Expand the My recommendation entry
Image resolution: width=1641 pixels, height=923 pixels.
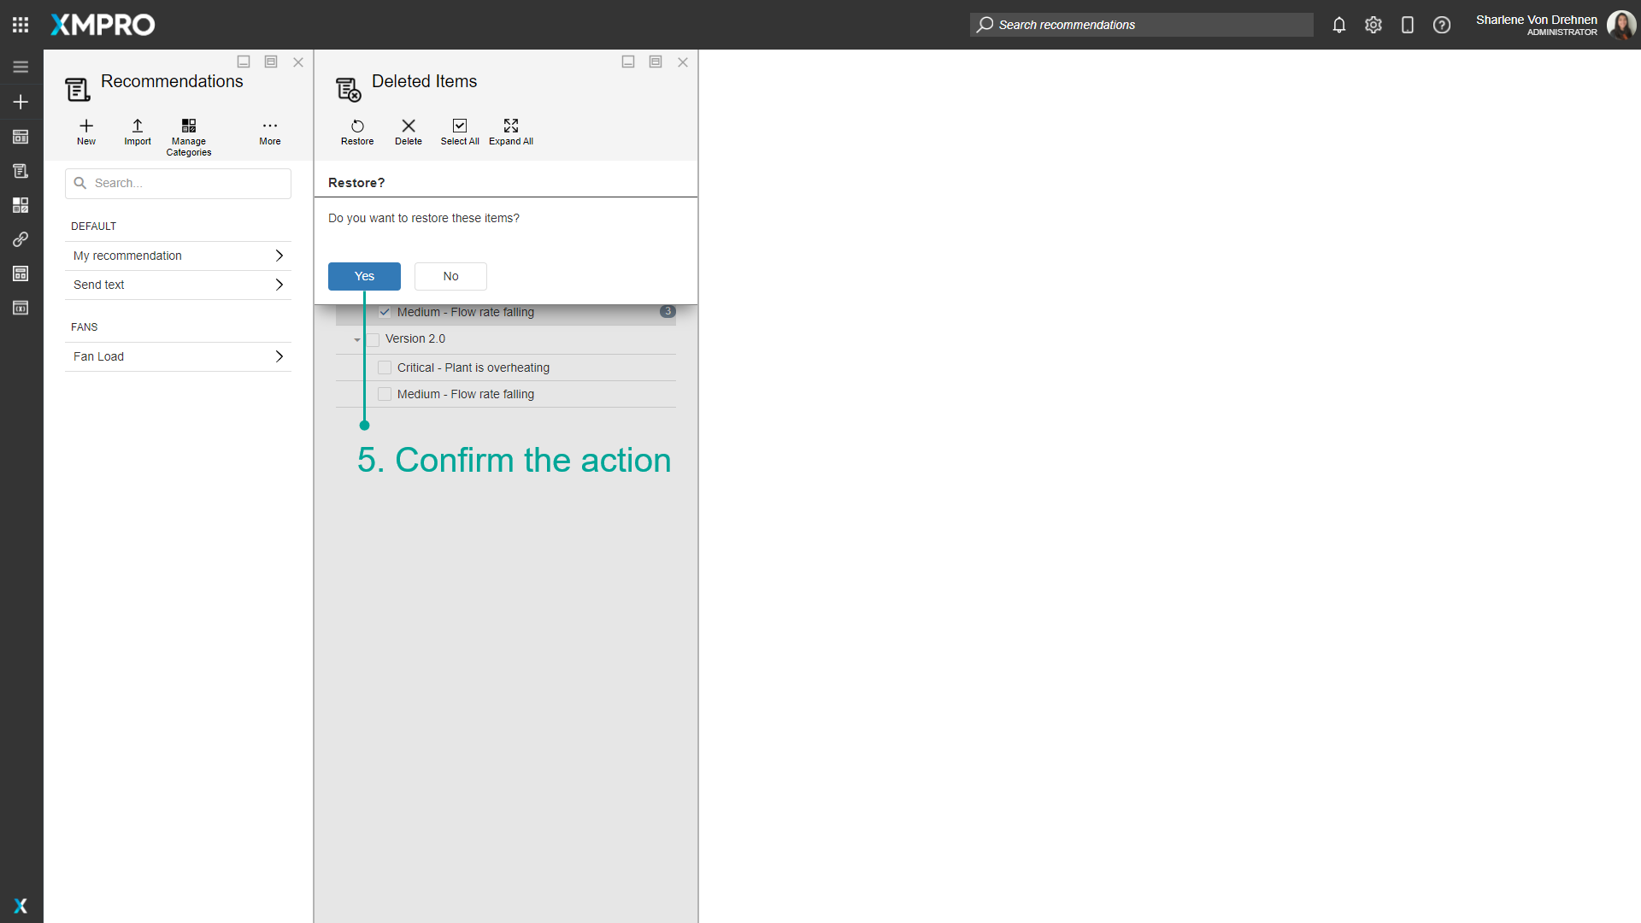[x=279, y=255]
